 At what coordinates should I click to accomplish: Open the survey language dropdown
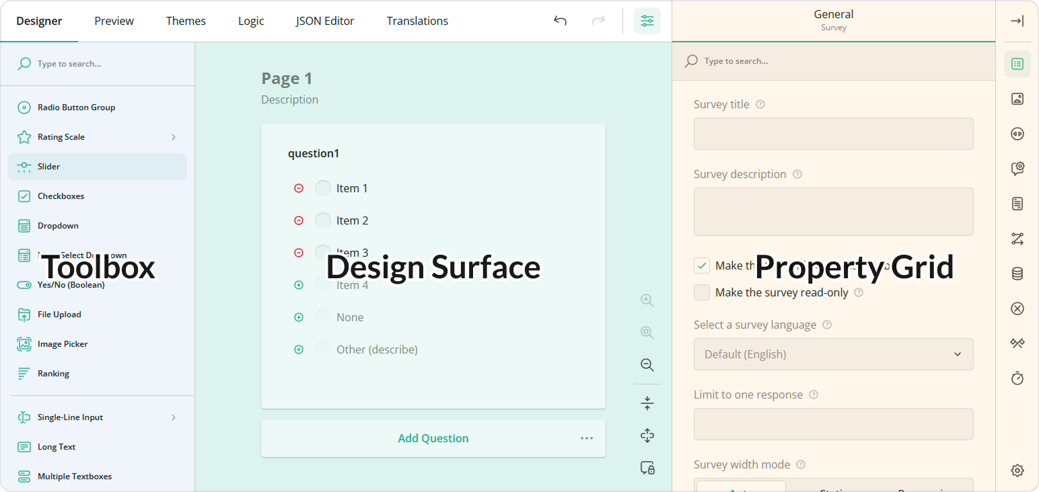coord(833,354)
